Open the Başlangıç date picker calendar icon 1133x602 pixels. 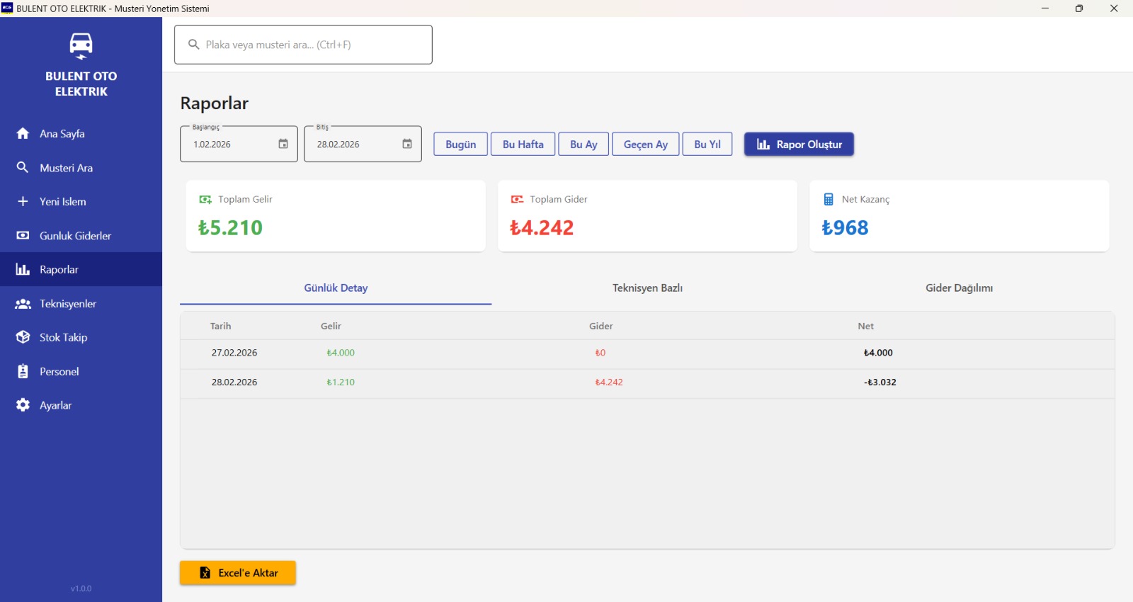[283, 144]
